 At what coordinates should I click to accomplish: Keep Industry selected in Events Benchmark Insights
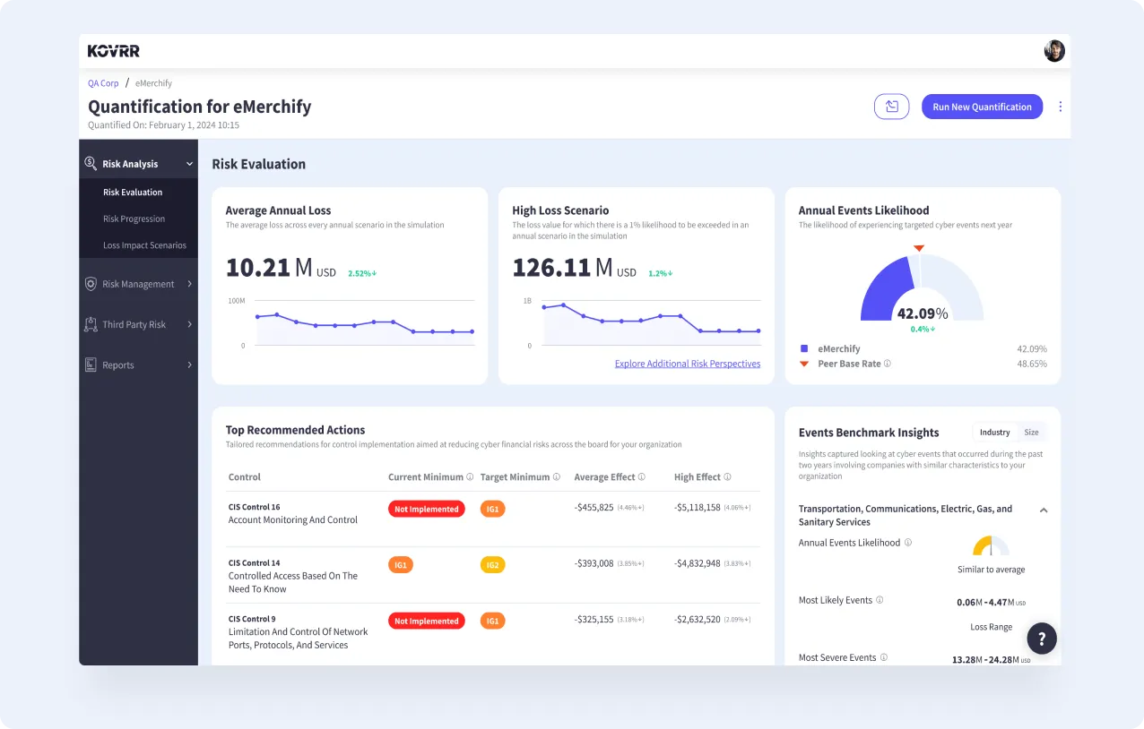coord(994,432)
